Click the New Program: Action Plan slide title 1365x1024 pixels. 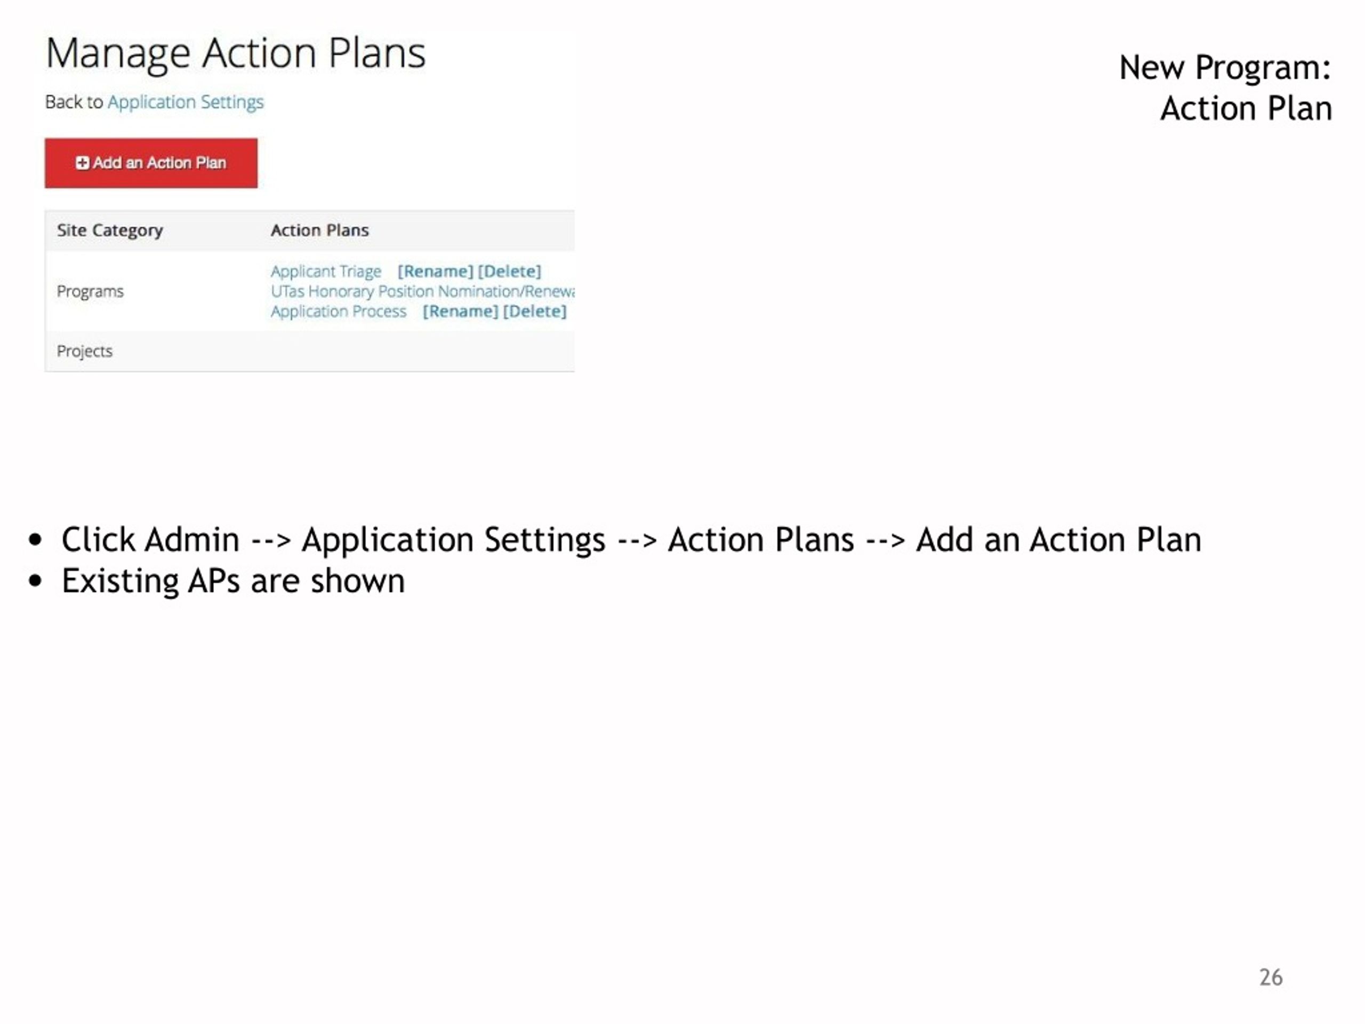coord(1225,87)
